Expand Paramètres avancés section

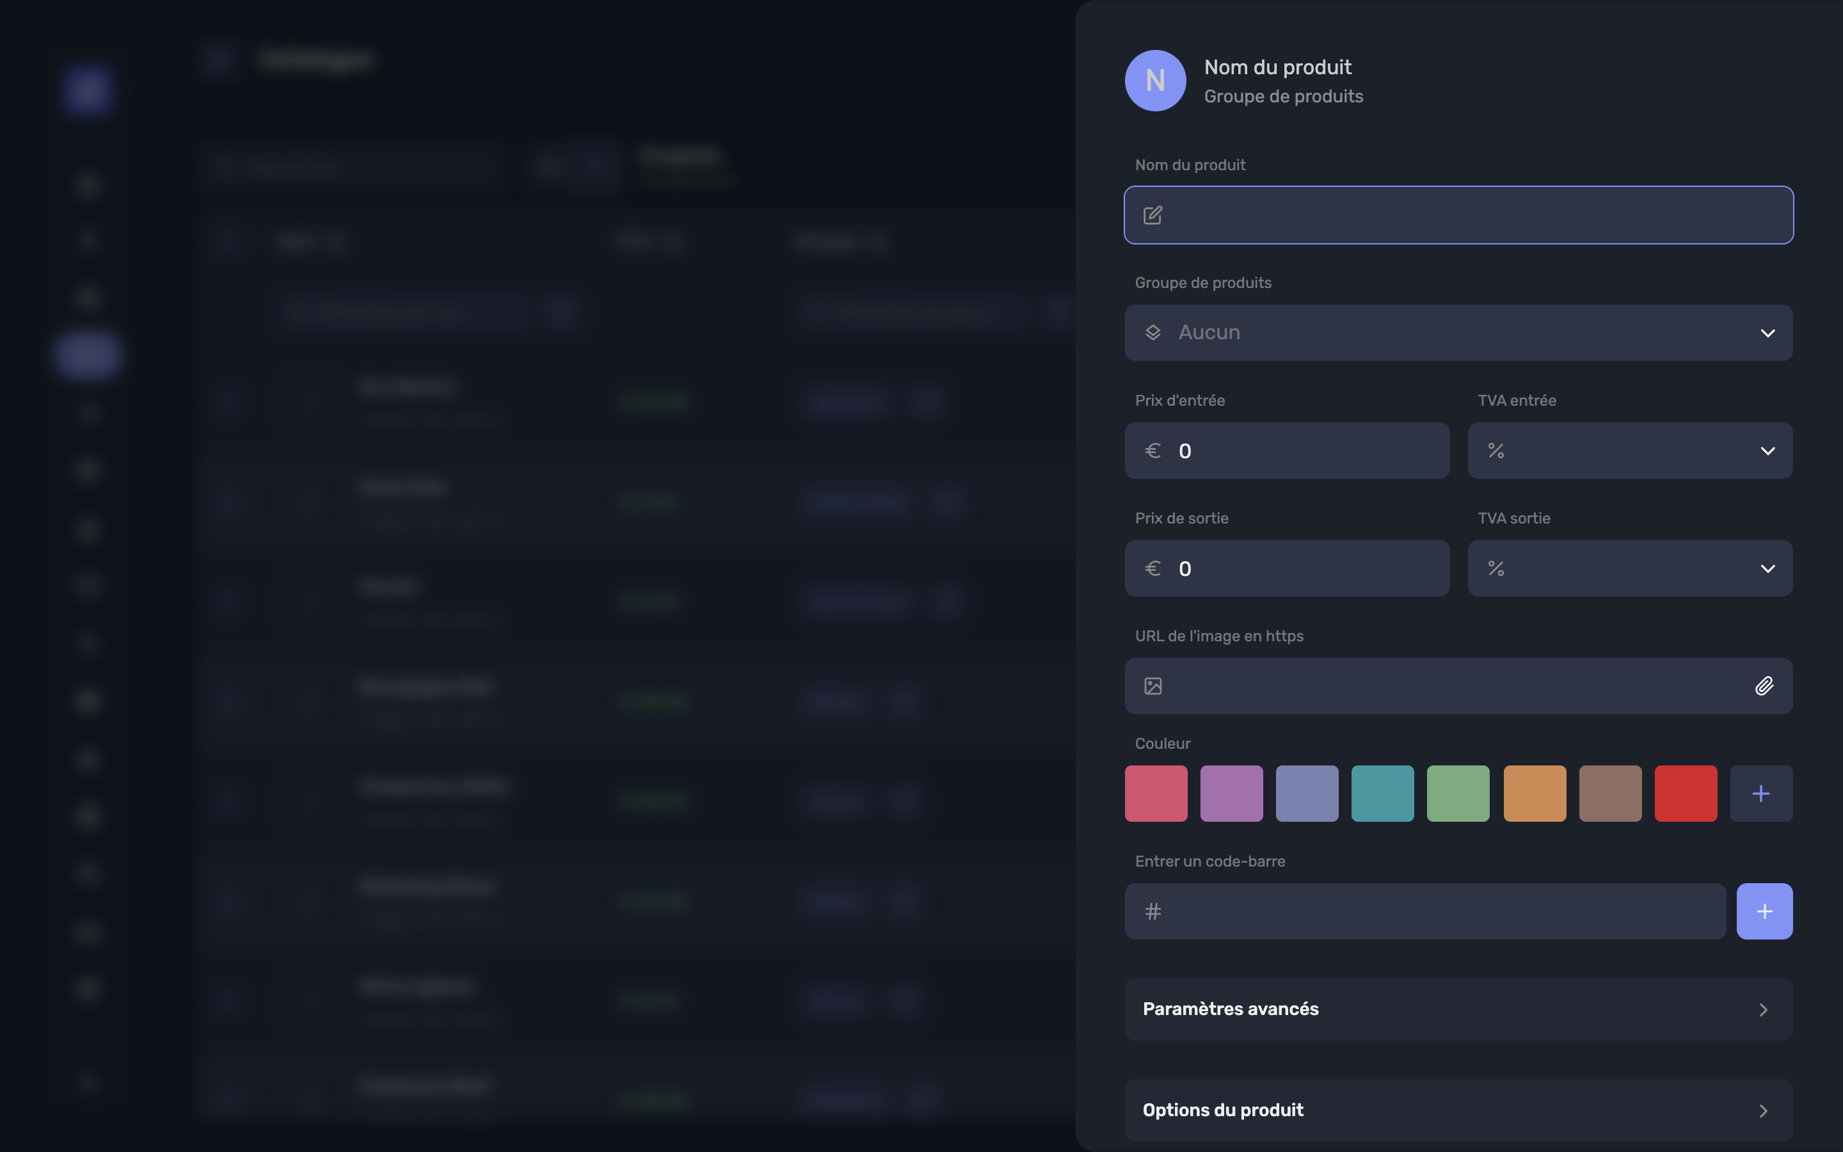pyautogui.click(x=1458, y=1009)
